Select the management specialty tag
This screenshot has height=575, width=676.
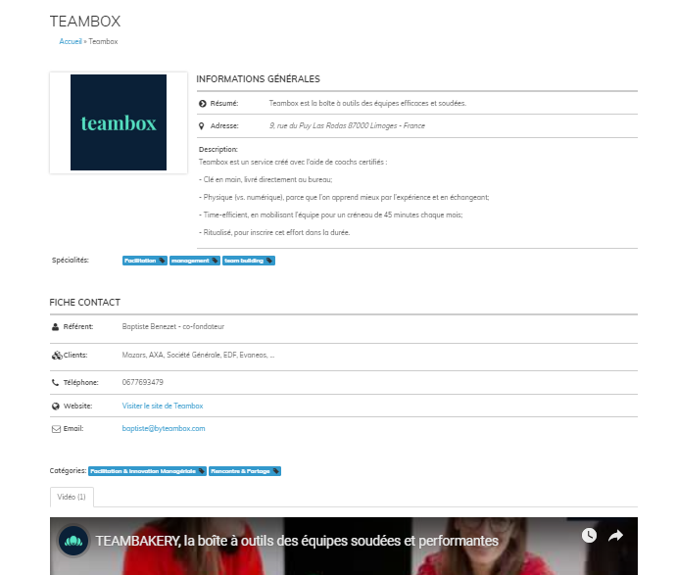pyautogui.click(x=194, y=261)
